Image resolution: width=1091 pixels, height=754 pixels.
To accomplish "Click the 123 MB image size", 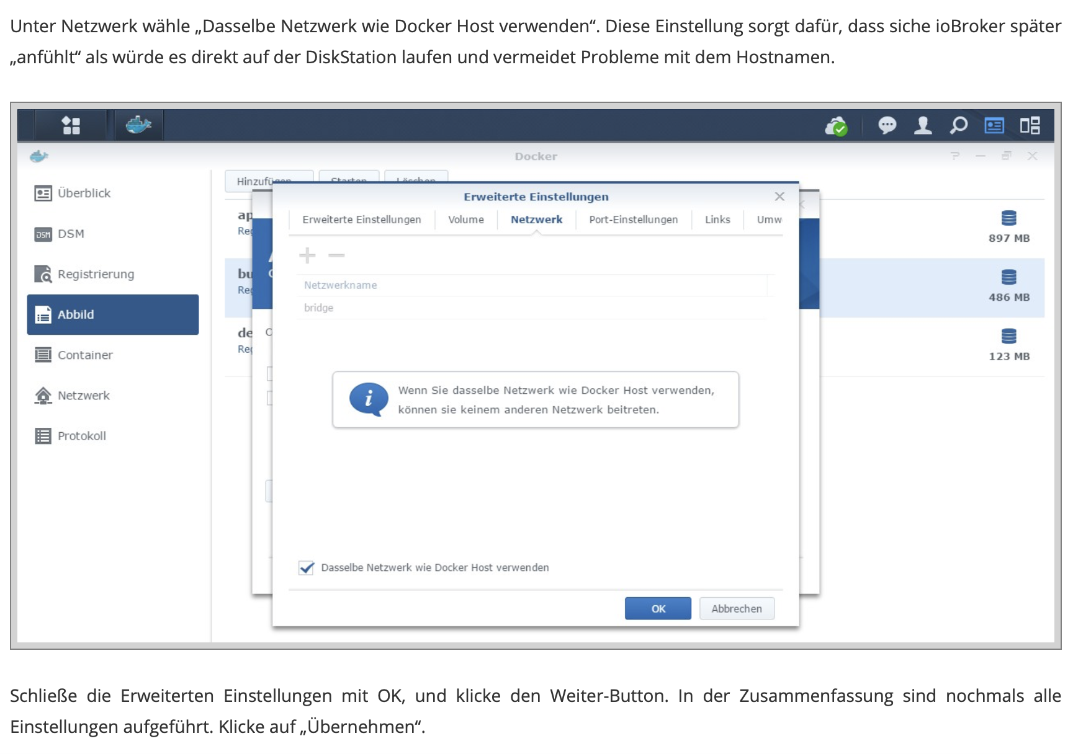I will [1009, 356].
